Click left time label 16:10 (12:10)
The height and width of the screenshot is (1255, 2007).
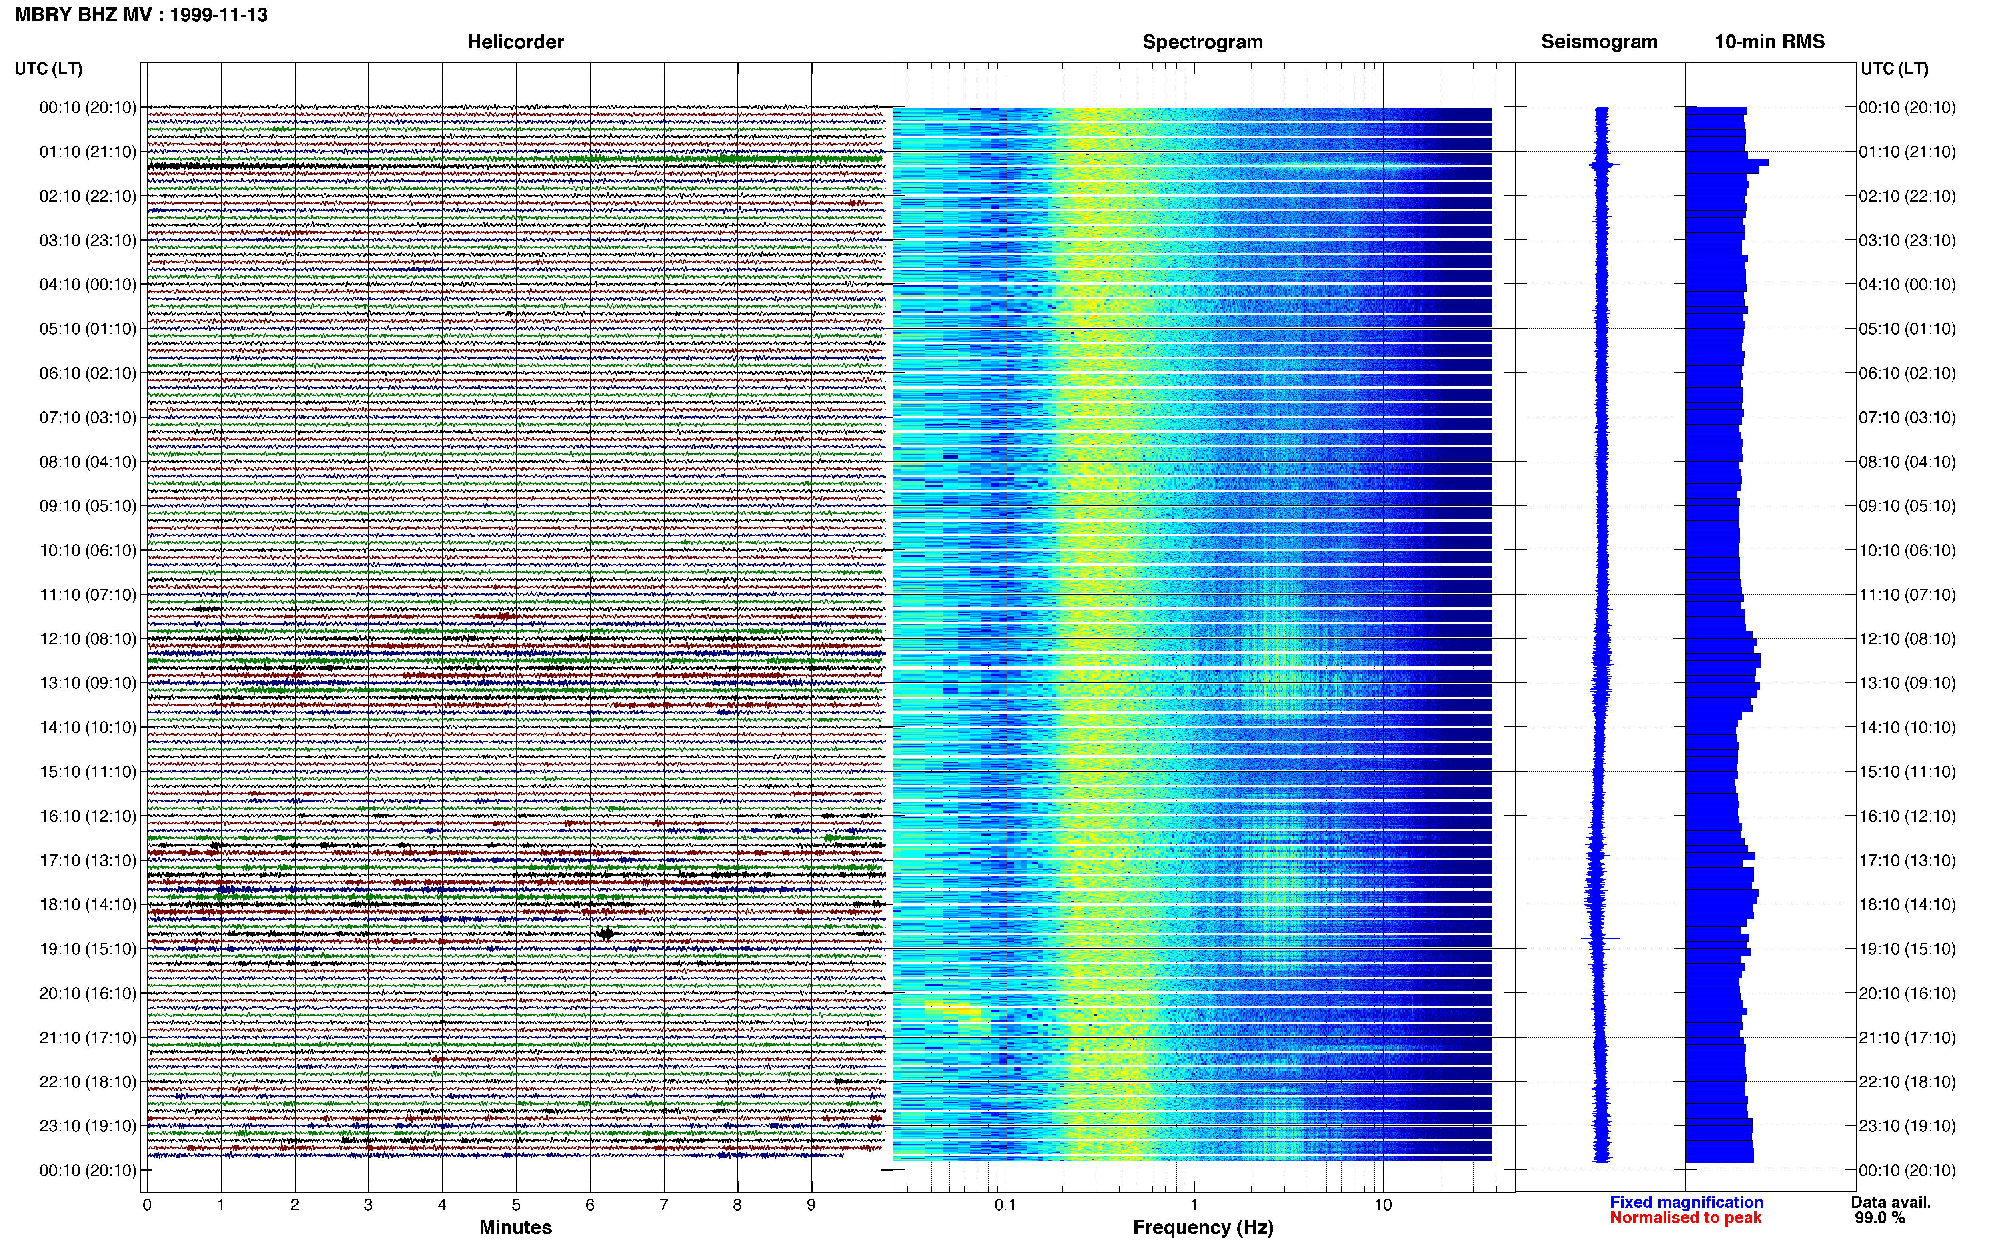(x=87, y=816)
